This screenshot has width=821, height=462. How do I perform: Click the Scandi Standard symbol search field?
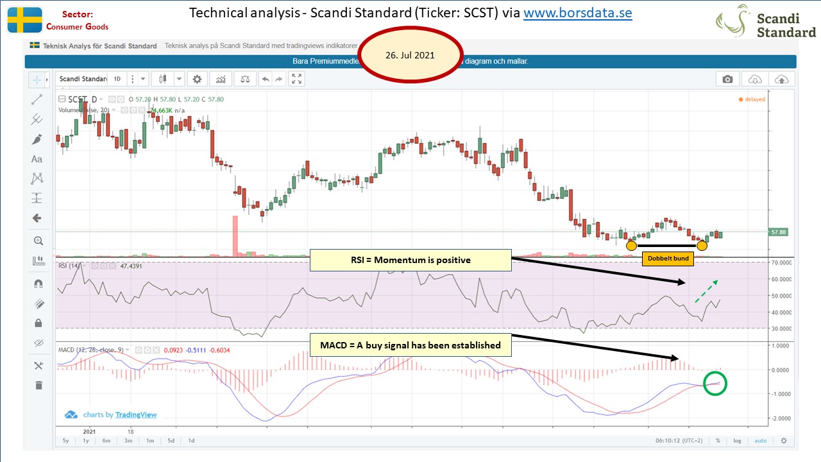pyautogui.click(x=82, y=79)
